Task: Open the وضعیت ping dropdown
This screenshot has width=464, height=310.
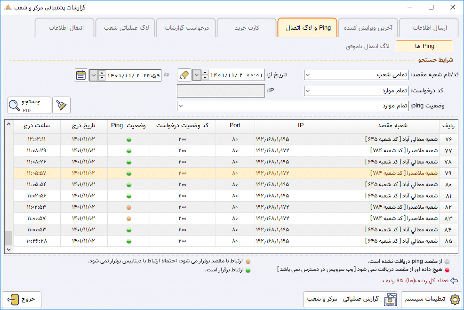Action: [181, 106]
